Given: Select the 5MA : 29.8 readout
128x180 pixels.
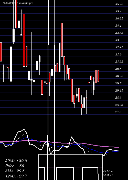Looking at the screenshot, I should click(15, 171).
